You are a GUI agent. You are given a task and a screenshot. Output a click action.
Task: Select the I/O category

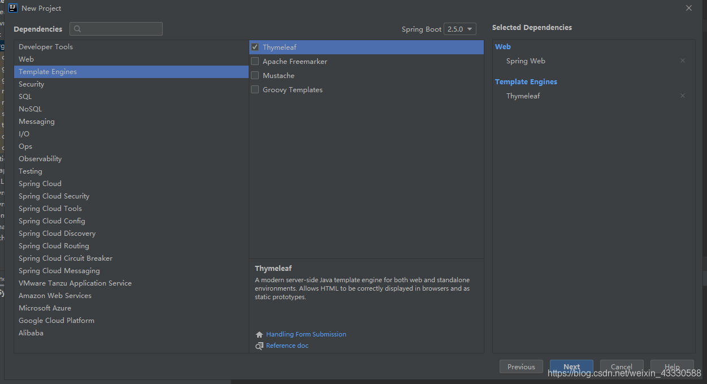pyautogui.click(x=131, y=134)
